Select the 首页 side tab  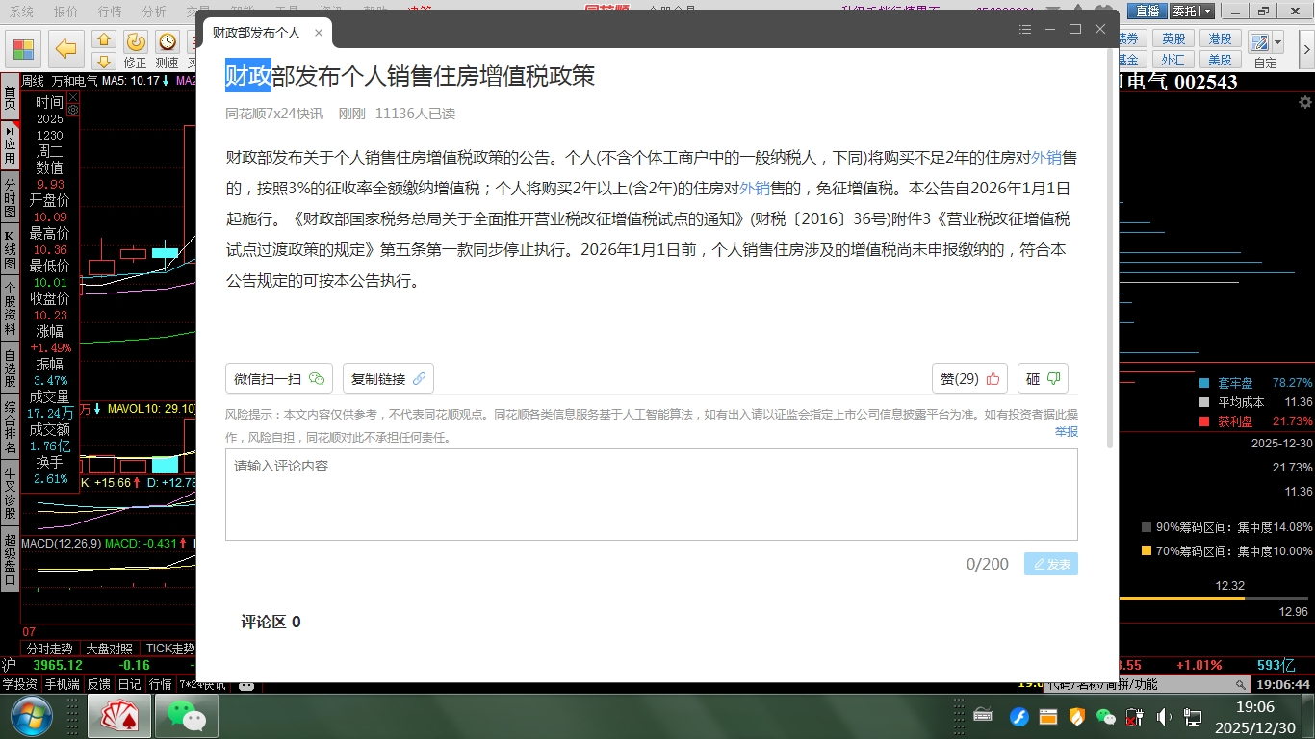point(10,96)
